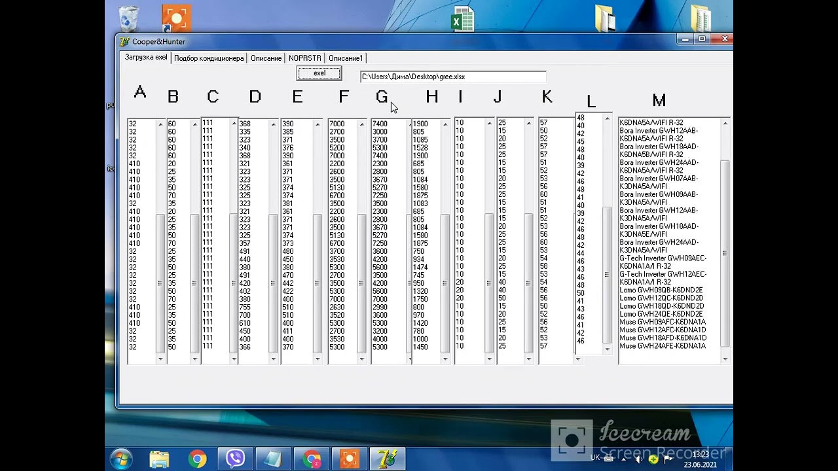
Task: Click the column A scrollbar thumb
Action: tap(160, 283)
